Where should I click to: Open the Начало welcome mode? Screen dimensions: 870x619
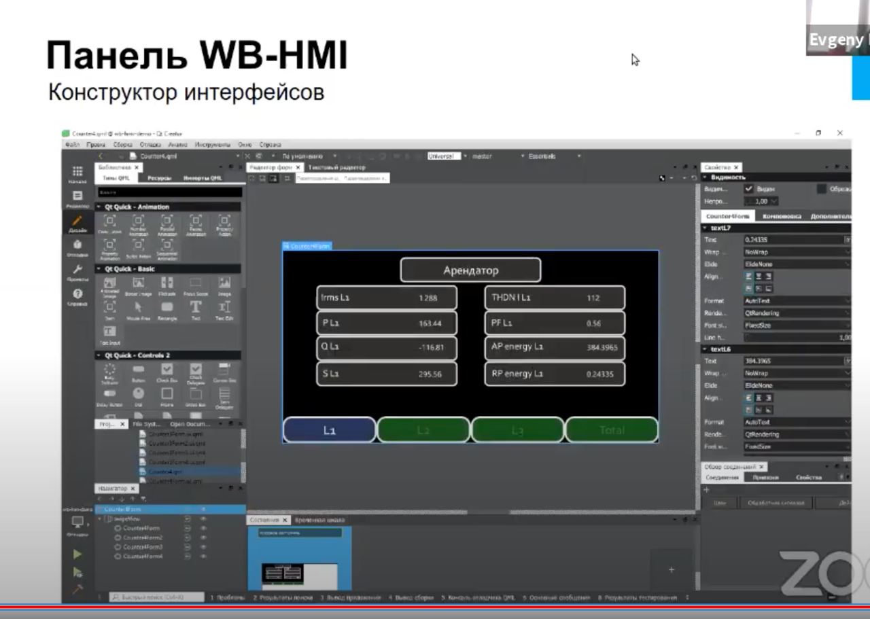[x=77, y=175]
